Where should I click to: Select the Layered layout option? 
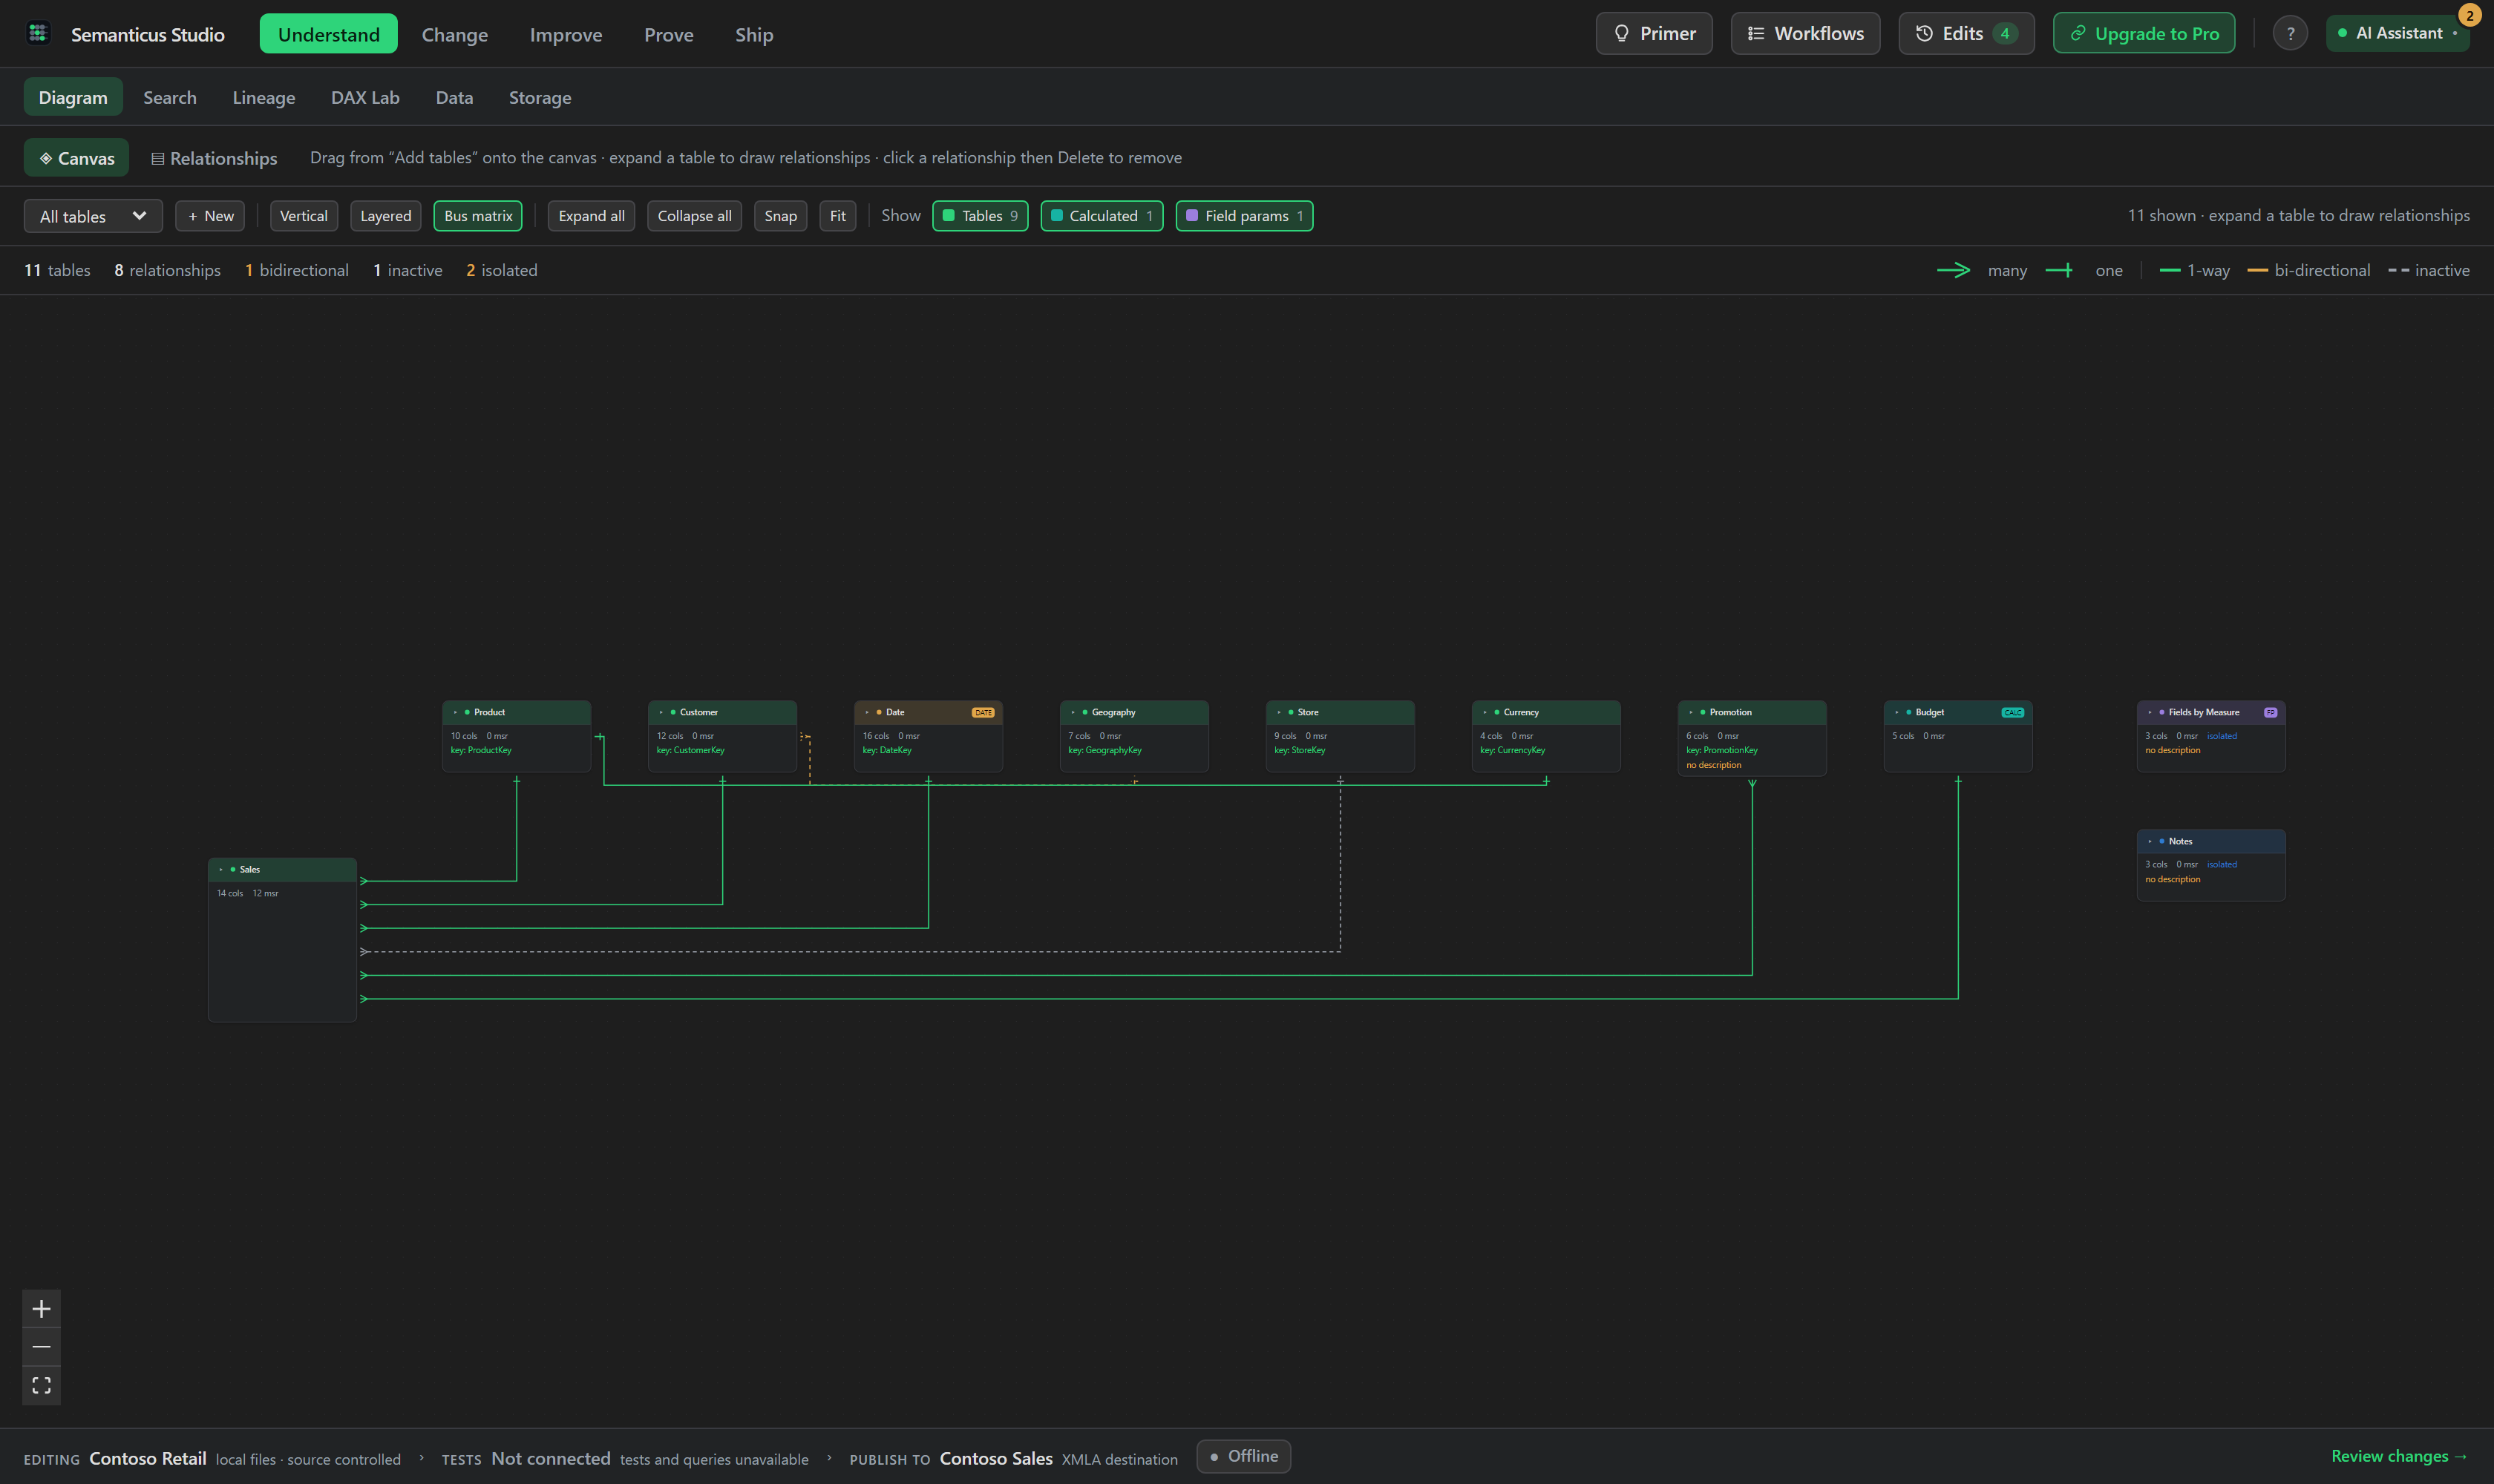(x=385, y=216)
